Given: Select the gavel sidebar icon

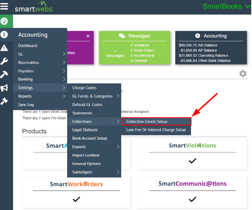Looking at the screenshot, I should (x=4, y=101).
